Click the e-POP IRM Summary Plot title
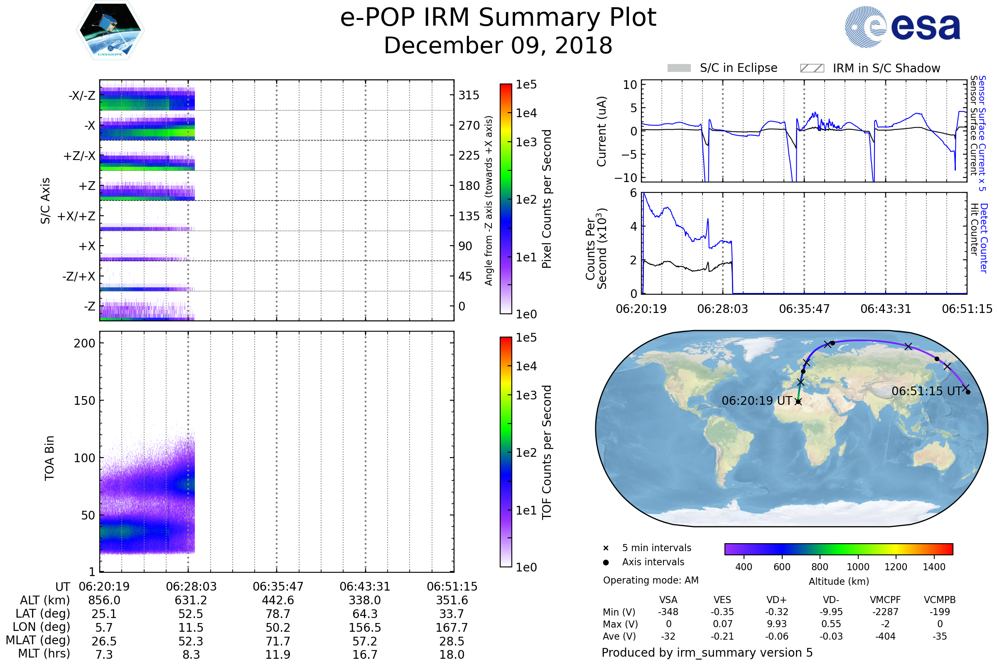 click(x=498, y=18)
